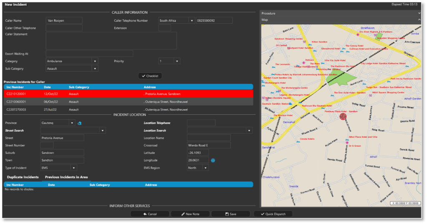Screen dimensions: 427x224
Task: Click the 06/Oct/22 date cell
Action: 51,102
